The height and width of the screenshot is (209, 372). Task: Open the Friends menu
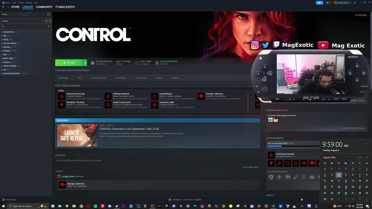[x=21, y=3]
